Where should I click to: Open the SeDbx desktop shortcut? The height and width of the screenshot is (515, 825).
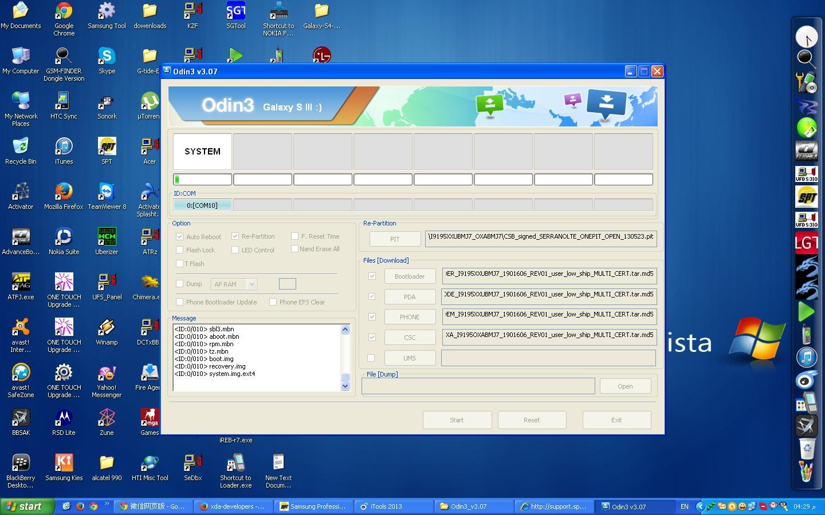tap(192, 468)
